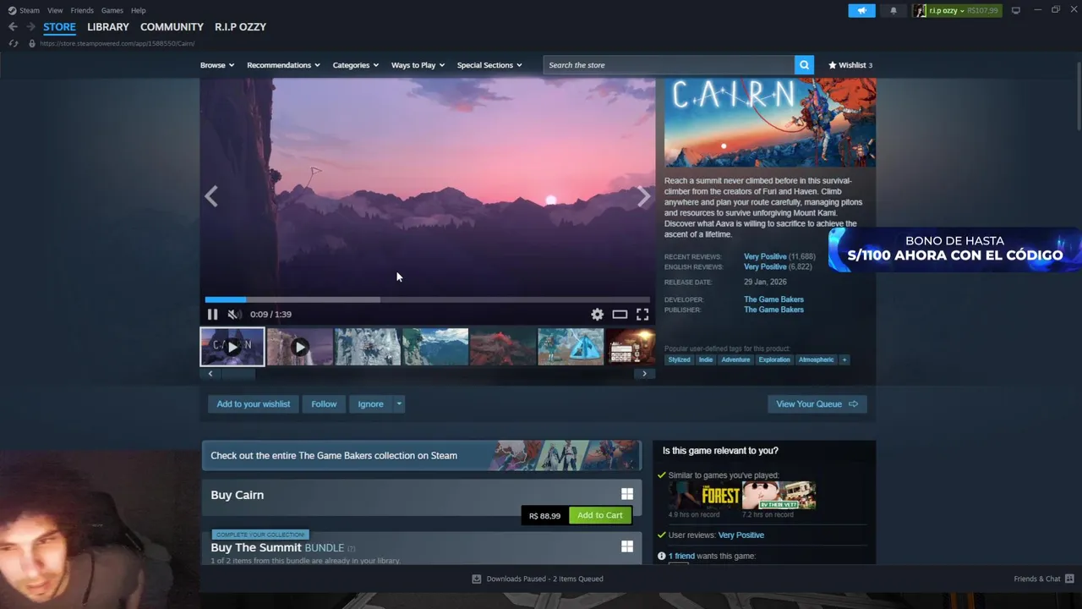Click the Exploration tag
This screenshot has height=609, width=1082.
(774, 359)
